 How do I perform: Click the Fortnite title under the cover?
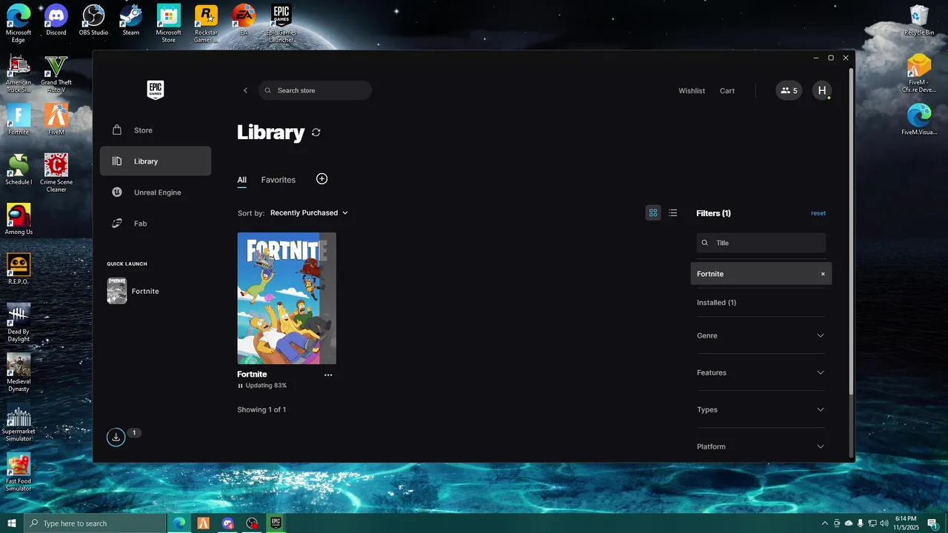[252, 375]
